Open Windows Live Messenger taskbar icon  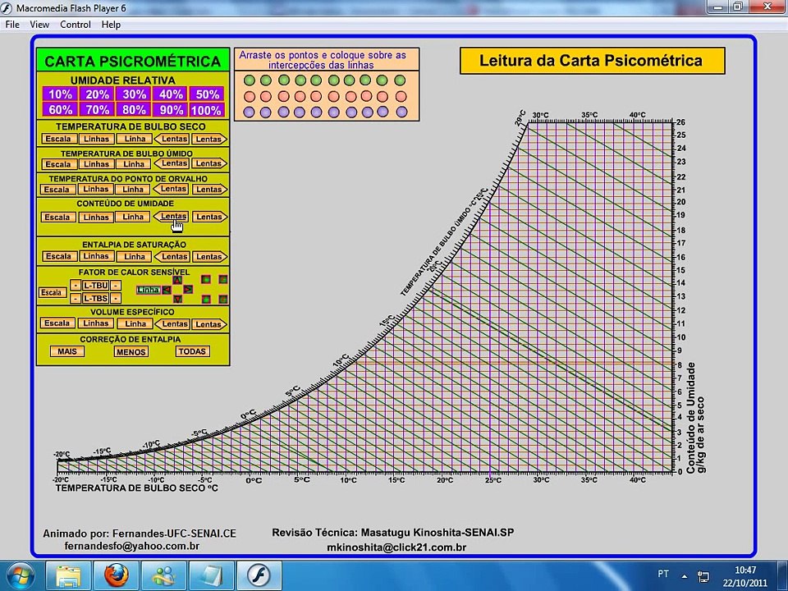(x=164, y=576)
